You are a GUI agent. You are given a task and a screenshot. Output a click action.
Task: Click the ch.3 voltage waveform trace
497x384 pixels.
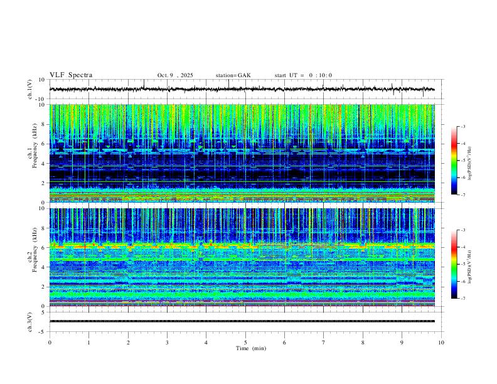pos(242,321)
